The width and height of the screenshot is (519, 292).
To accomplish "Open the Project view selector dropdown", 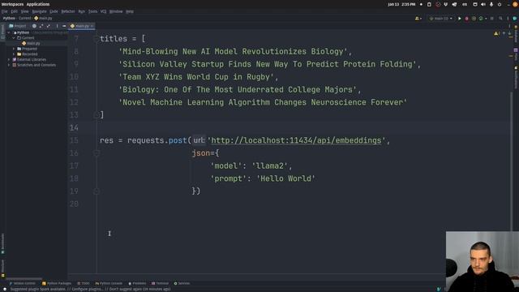I will click(18, 26).
